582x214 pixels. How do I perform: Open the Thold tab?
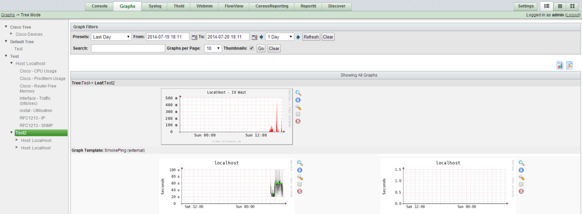click(179, 6)
